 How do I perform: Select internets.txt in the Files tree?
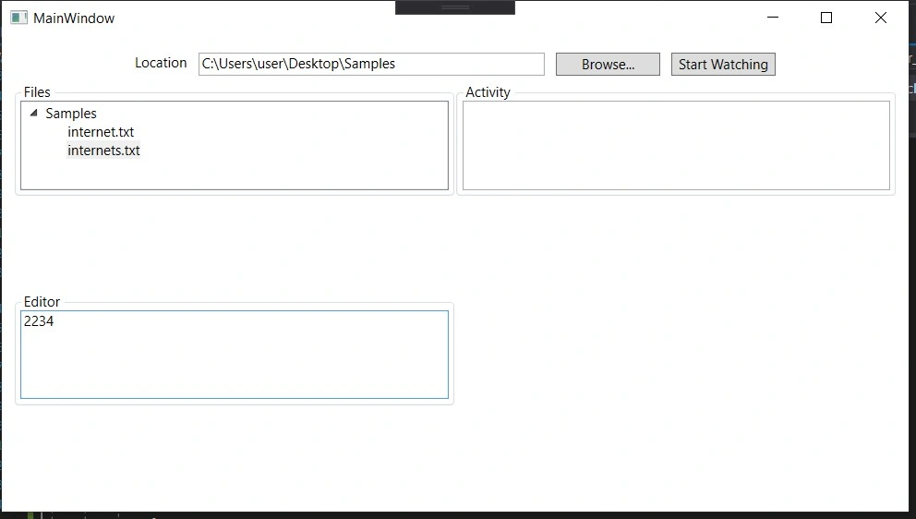pyautogui.click(x=103, y=151)
